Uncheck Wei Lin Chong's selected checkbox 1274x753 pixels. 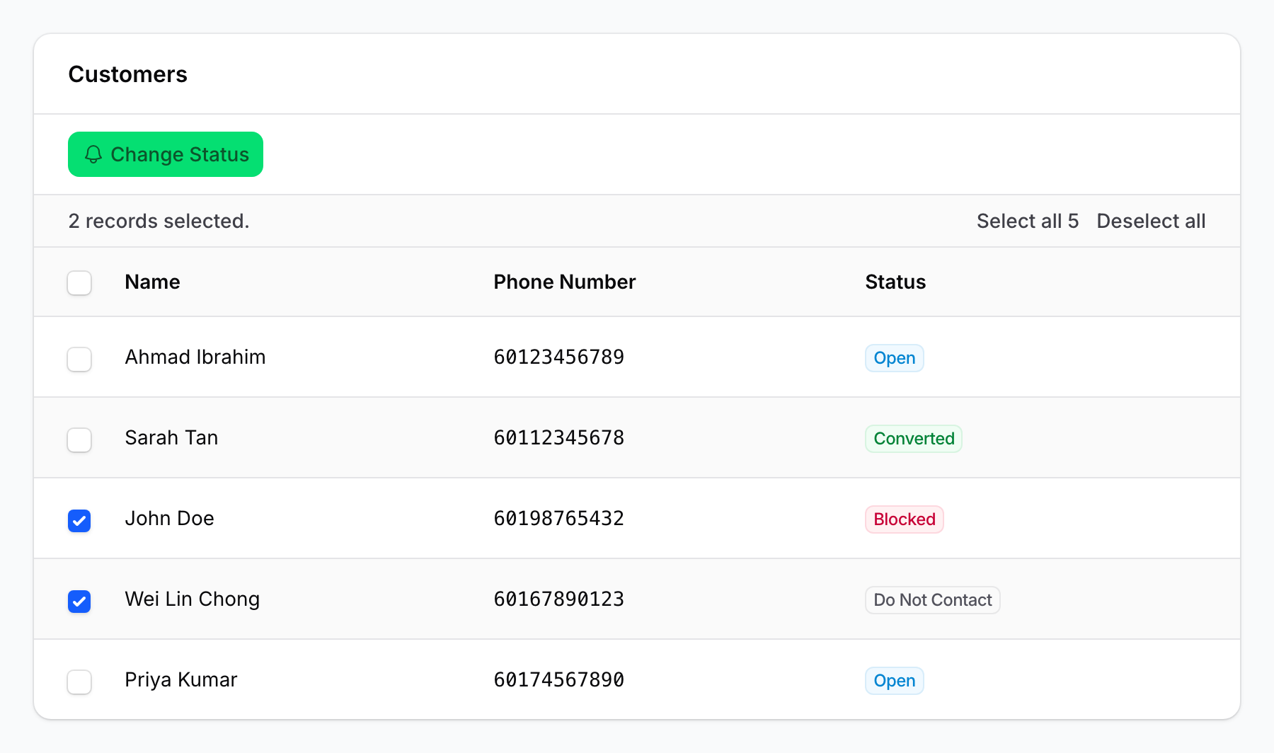[x=79, y=602]
